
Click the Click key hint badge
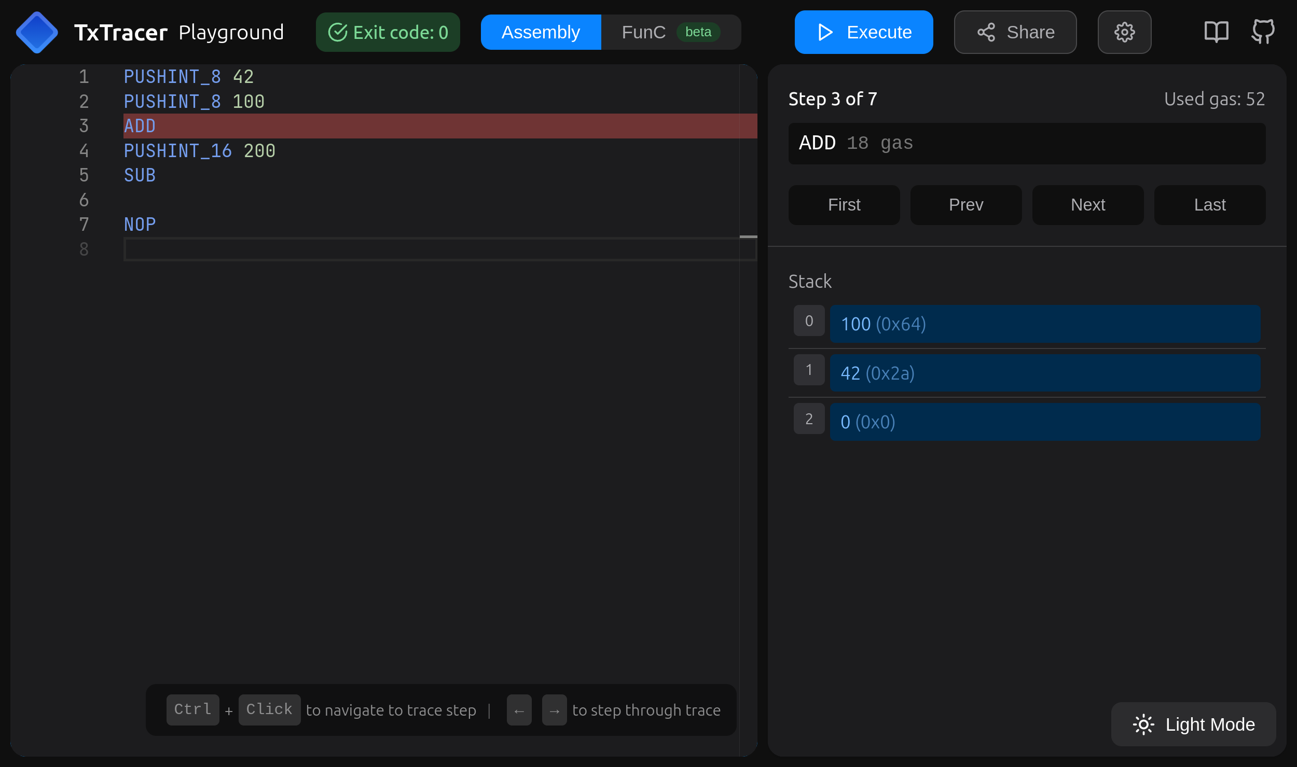(269, 709)
